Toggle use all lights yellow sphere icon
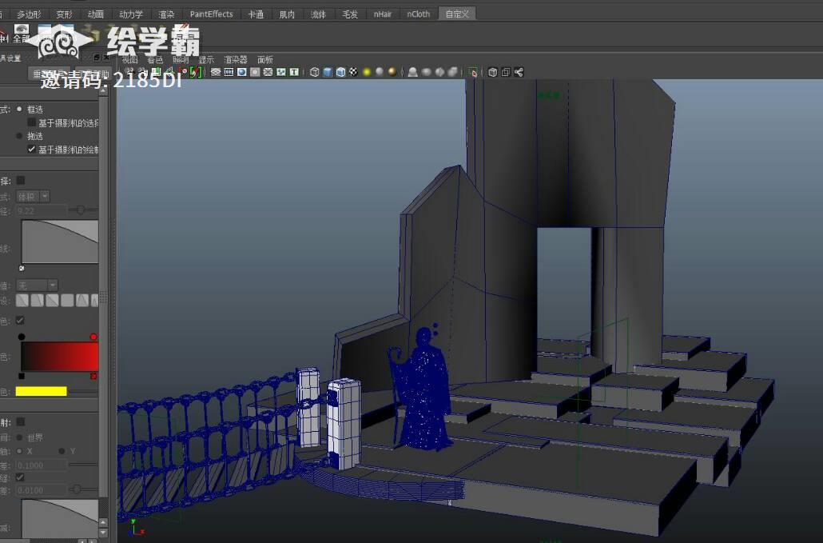823x543 pixels. (x=367, y=73)
